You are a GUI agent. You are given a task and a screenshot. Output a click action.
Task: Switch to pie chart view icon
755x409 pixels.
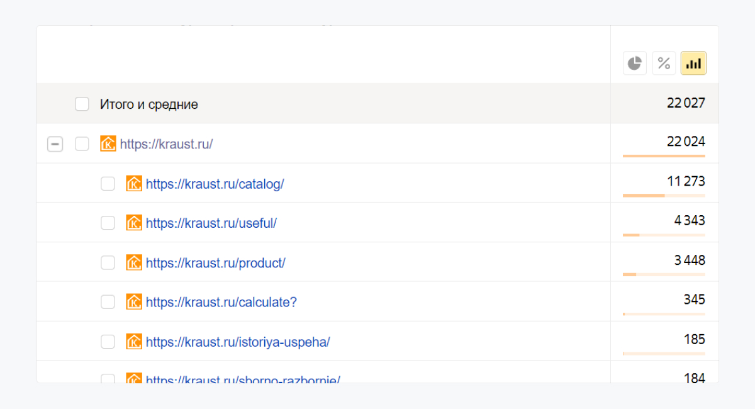[635, 63]
